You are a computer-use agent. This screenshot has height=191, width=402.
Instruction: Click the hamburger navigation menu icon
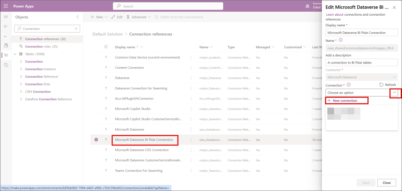[x=5, y=17]
